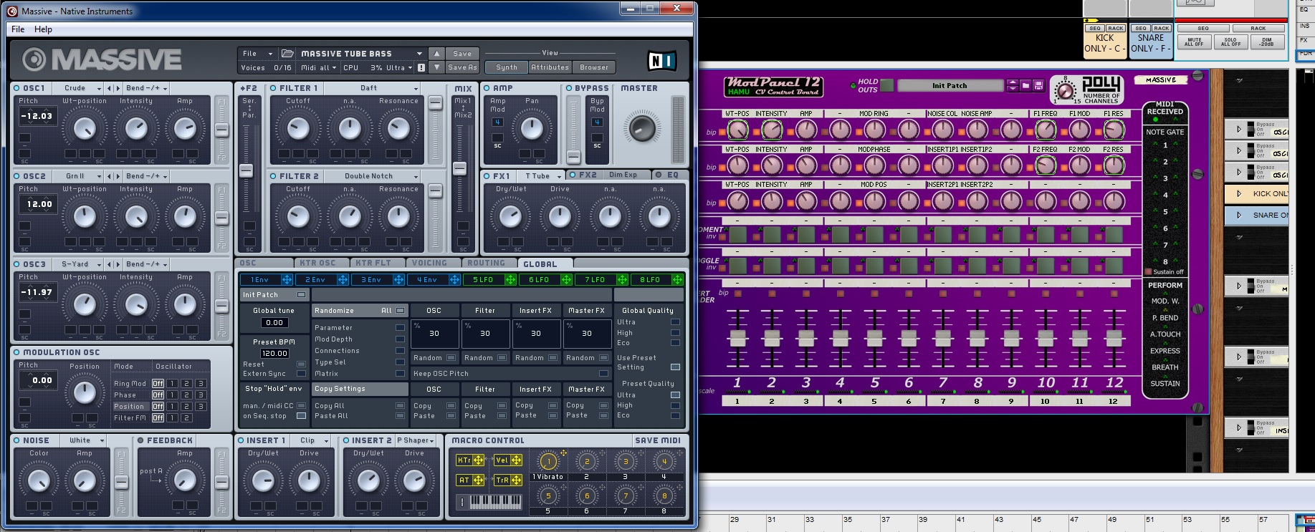Click the Global tune value field

(x=274, y=323)
